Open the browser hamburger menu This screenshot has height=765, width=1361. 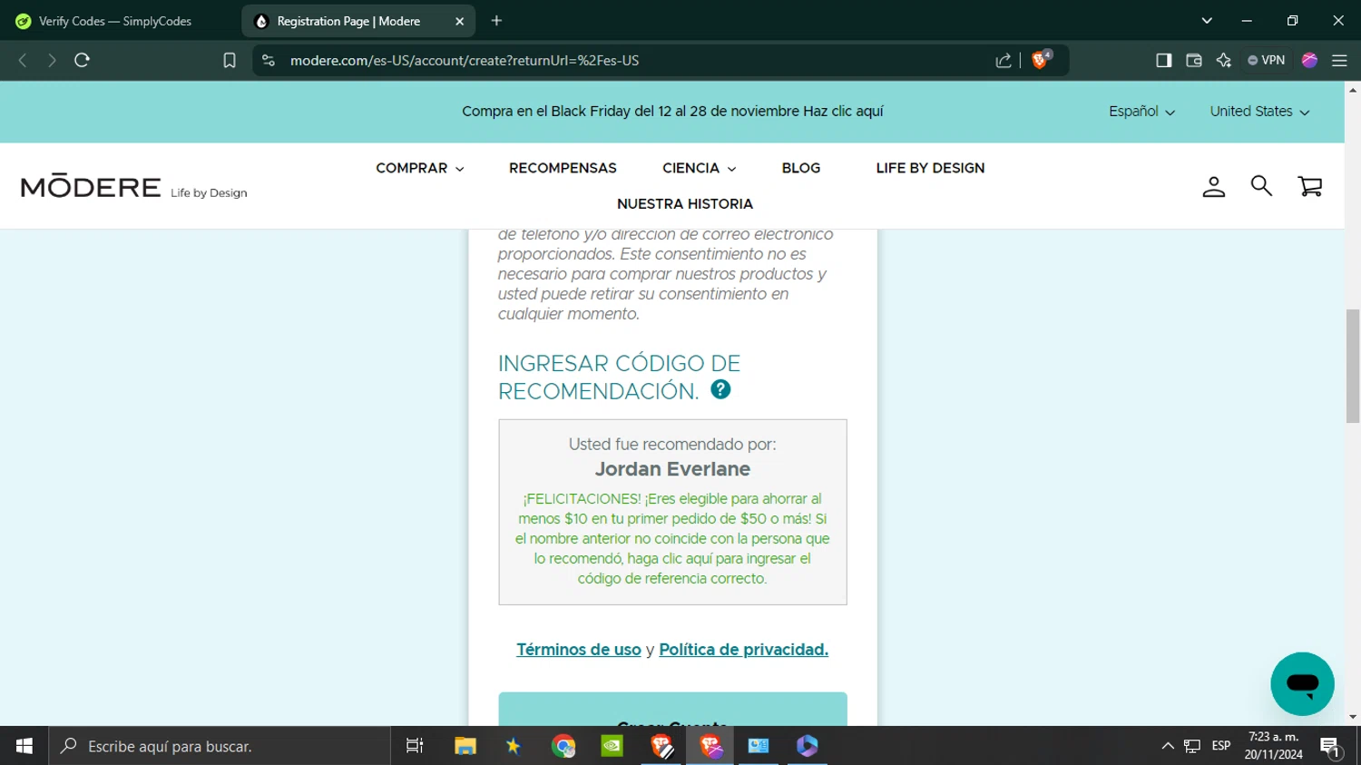click(1339, 60)
